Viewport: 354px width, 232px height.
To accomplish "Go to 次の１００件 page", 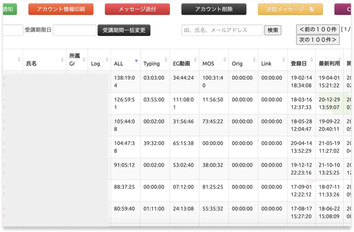I will click(318, 39).
